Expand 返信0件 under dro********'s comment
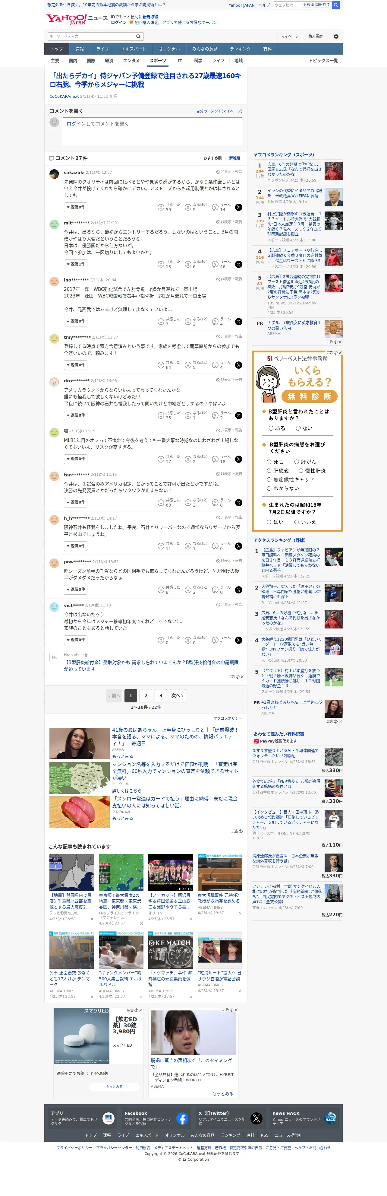Viewport: 387px width, 1196px height. tap(76, 415)
